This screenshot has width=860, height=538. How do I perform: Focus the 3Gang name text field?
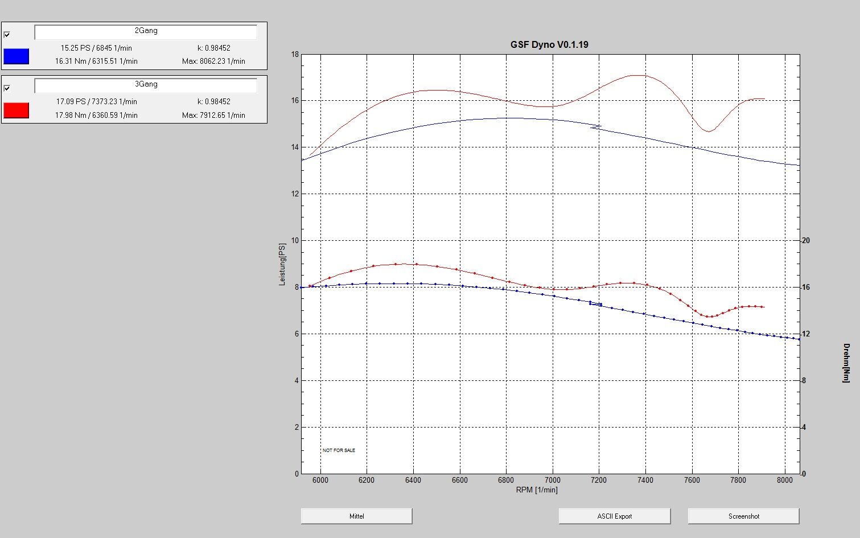(146, 85)
